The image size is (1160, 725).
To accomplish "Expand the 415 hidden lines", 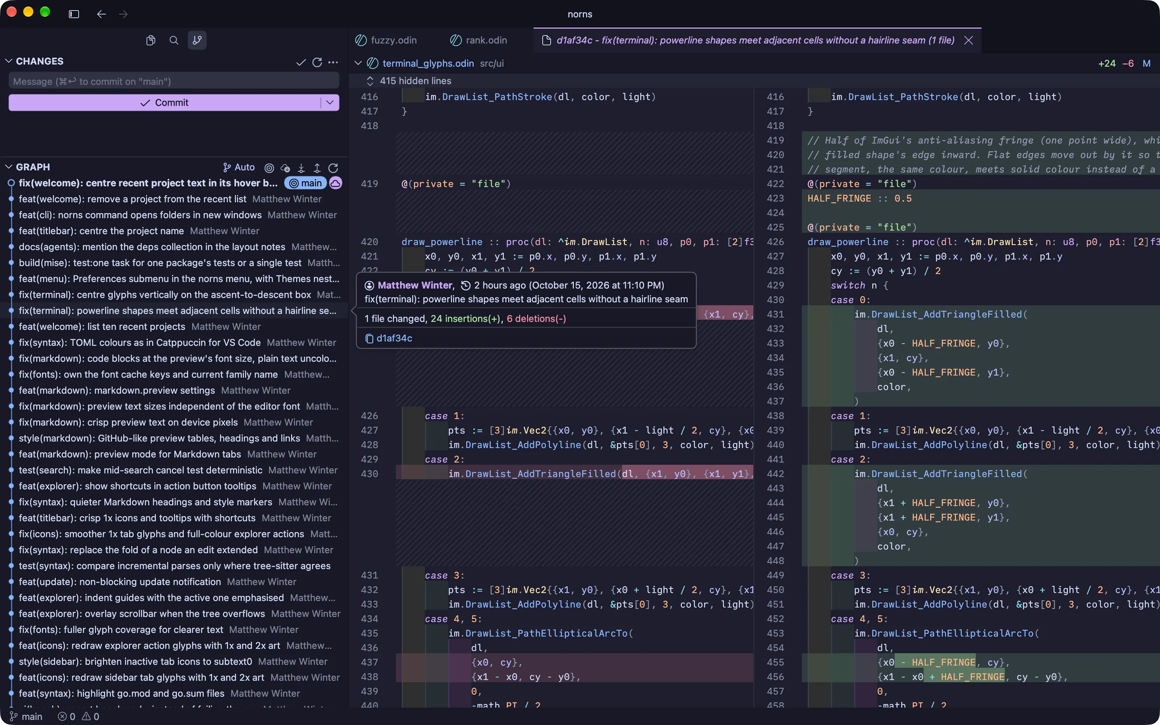I will (370, 80).
